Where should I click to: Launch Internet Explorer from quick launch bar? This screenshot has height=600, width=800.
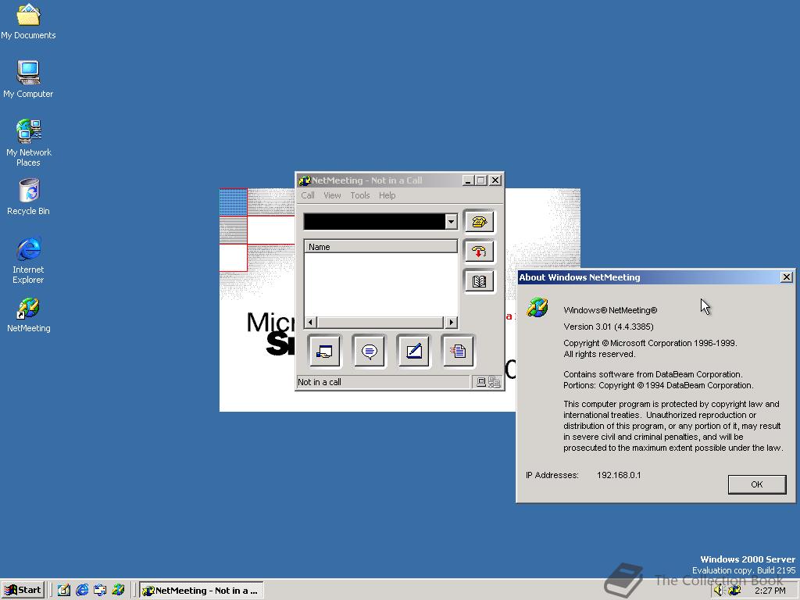coord(82,591)
